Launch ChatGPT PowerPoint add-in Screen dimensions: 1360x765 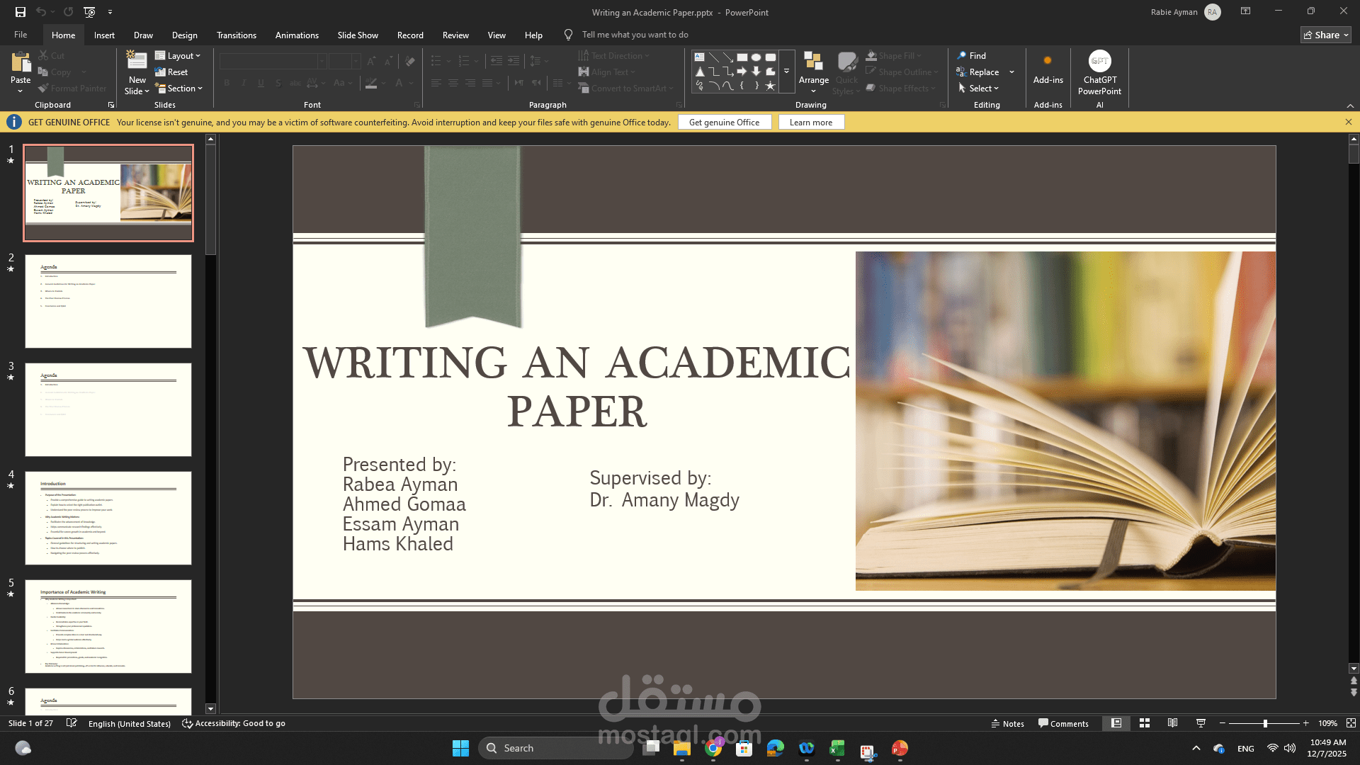[1099, 72]
